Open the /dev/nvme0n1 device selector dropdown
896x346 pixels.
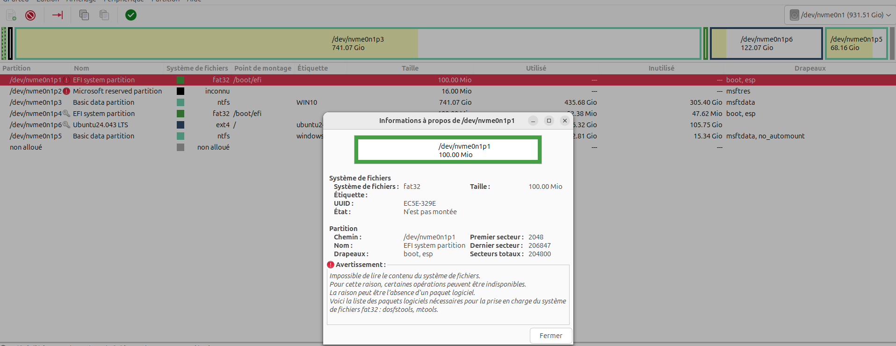[x=840, y=15]
